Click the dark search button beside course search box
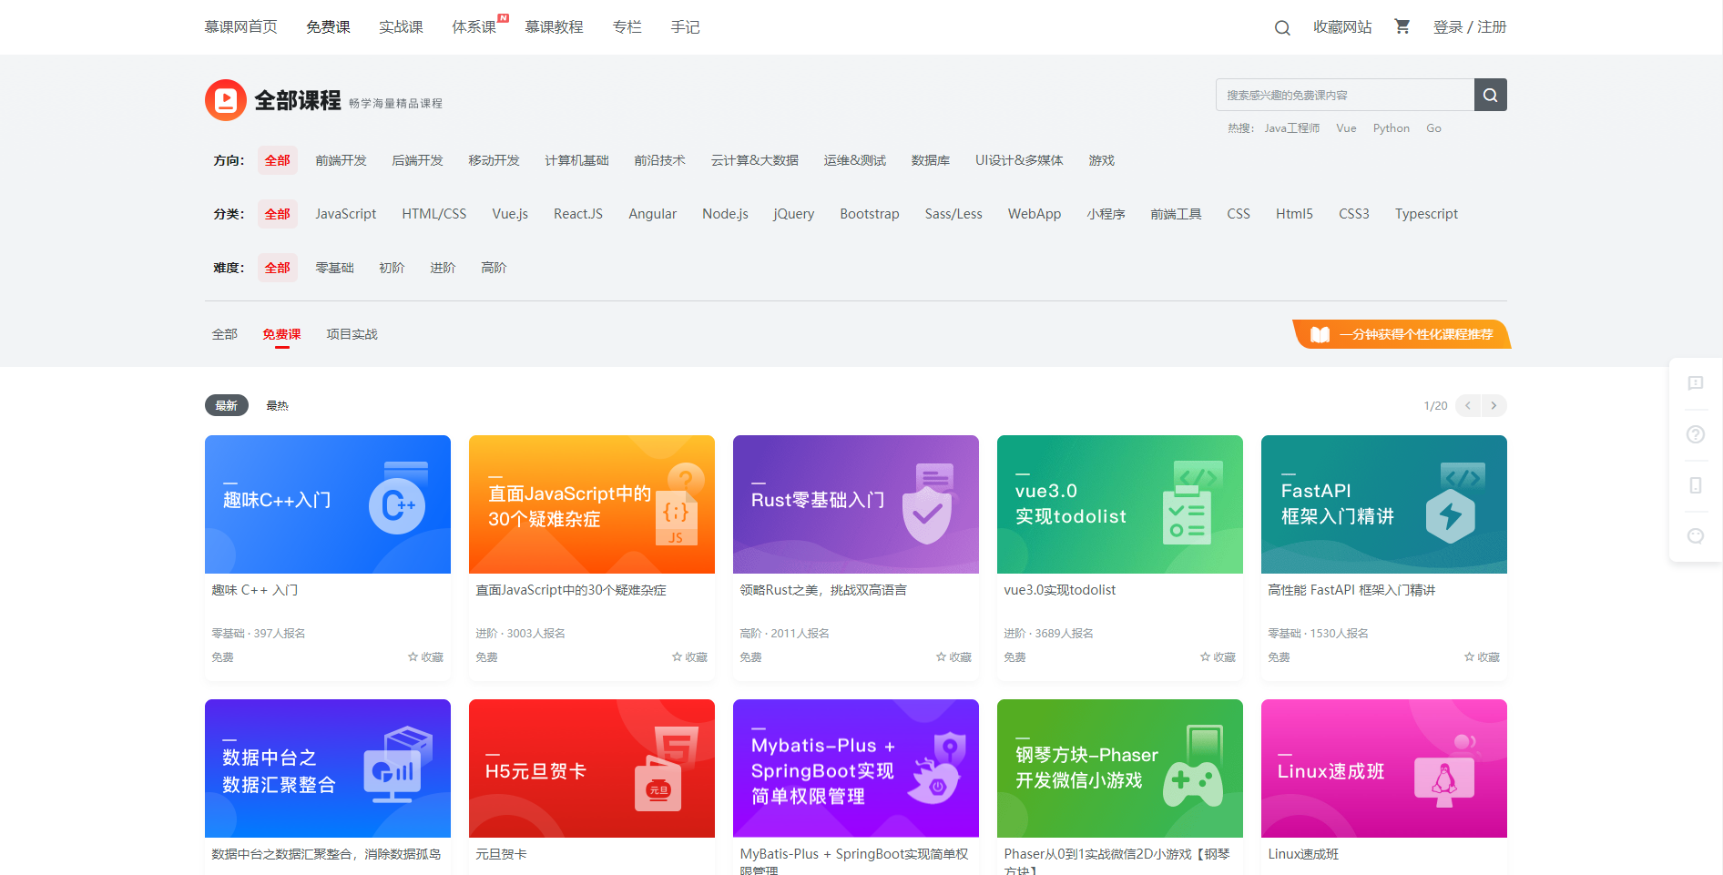Image resolution: width=1723 pixels, height=875 pixels. point(1490,95)
